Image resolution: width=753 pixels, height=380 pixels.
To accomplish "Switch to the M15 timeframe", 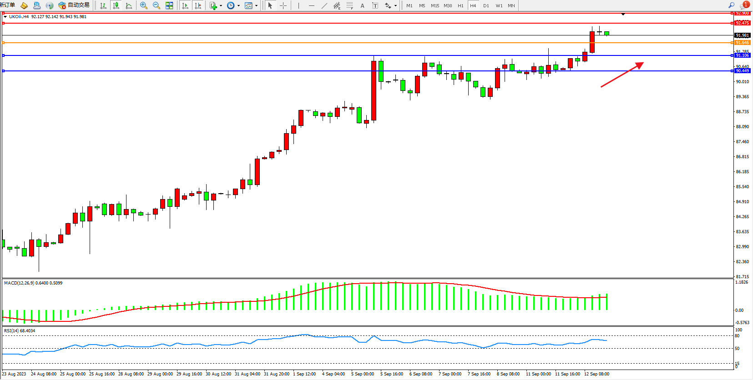I will coord(435,5).
